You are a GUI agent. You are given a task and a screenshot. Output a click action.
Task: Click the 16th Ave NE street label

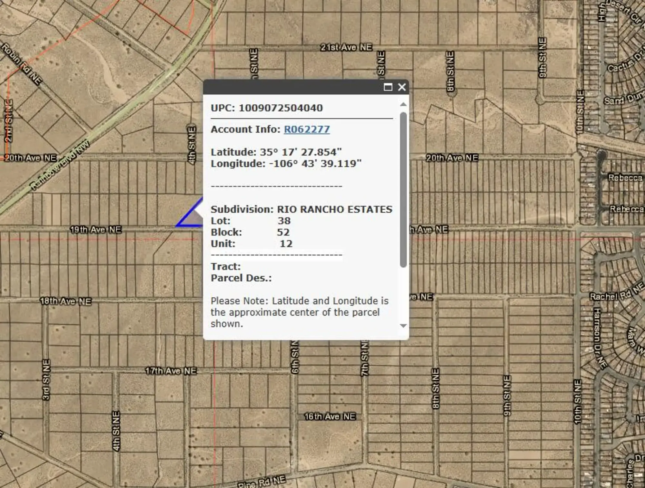[330, 416]
